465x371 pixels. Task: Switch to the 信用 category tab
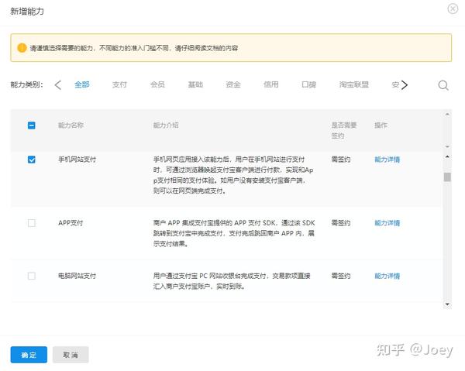click(271, 84)
